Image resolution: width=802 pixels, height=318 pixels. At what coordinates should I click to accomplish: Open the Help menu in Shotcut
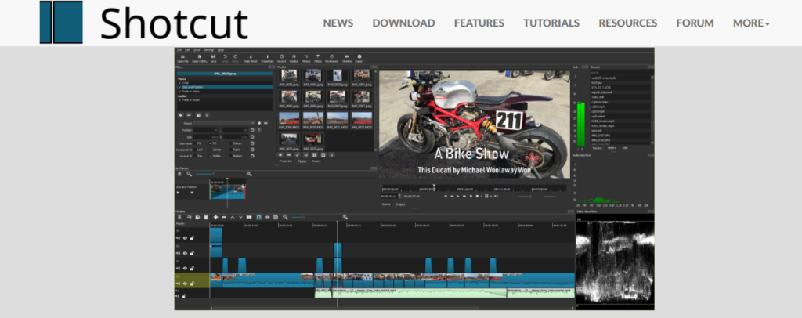click(x=220, y=50)
